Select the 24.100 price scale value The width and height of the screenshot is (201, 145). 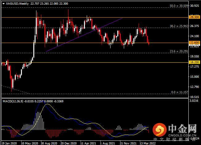195,36
